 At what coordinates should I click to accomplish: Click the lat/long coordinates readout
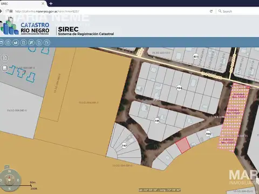pyautogui.click(x=160, y=190)
